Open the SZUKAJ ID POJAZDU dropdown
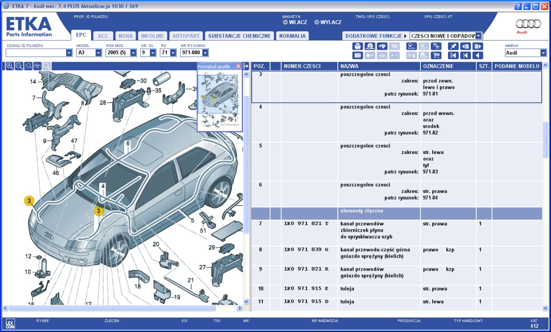This screenshot has width=551, height=332. (x=69, y=53)
